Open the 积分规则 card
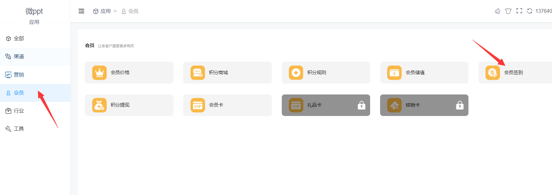This screenshot has height=195, width=552. [326, 73]
